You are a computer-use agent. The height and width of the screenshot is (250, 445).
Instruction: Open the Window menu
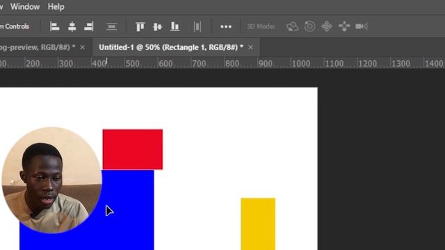point(25,6)
